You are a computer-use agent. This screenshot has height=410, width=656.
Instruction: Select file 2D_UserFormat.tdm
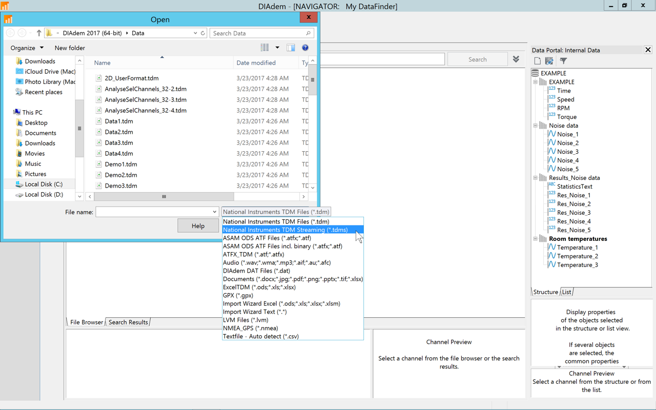click(131, 78)
